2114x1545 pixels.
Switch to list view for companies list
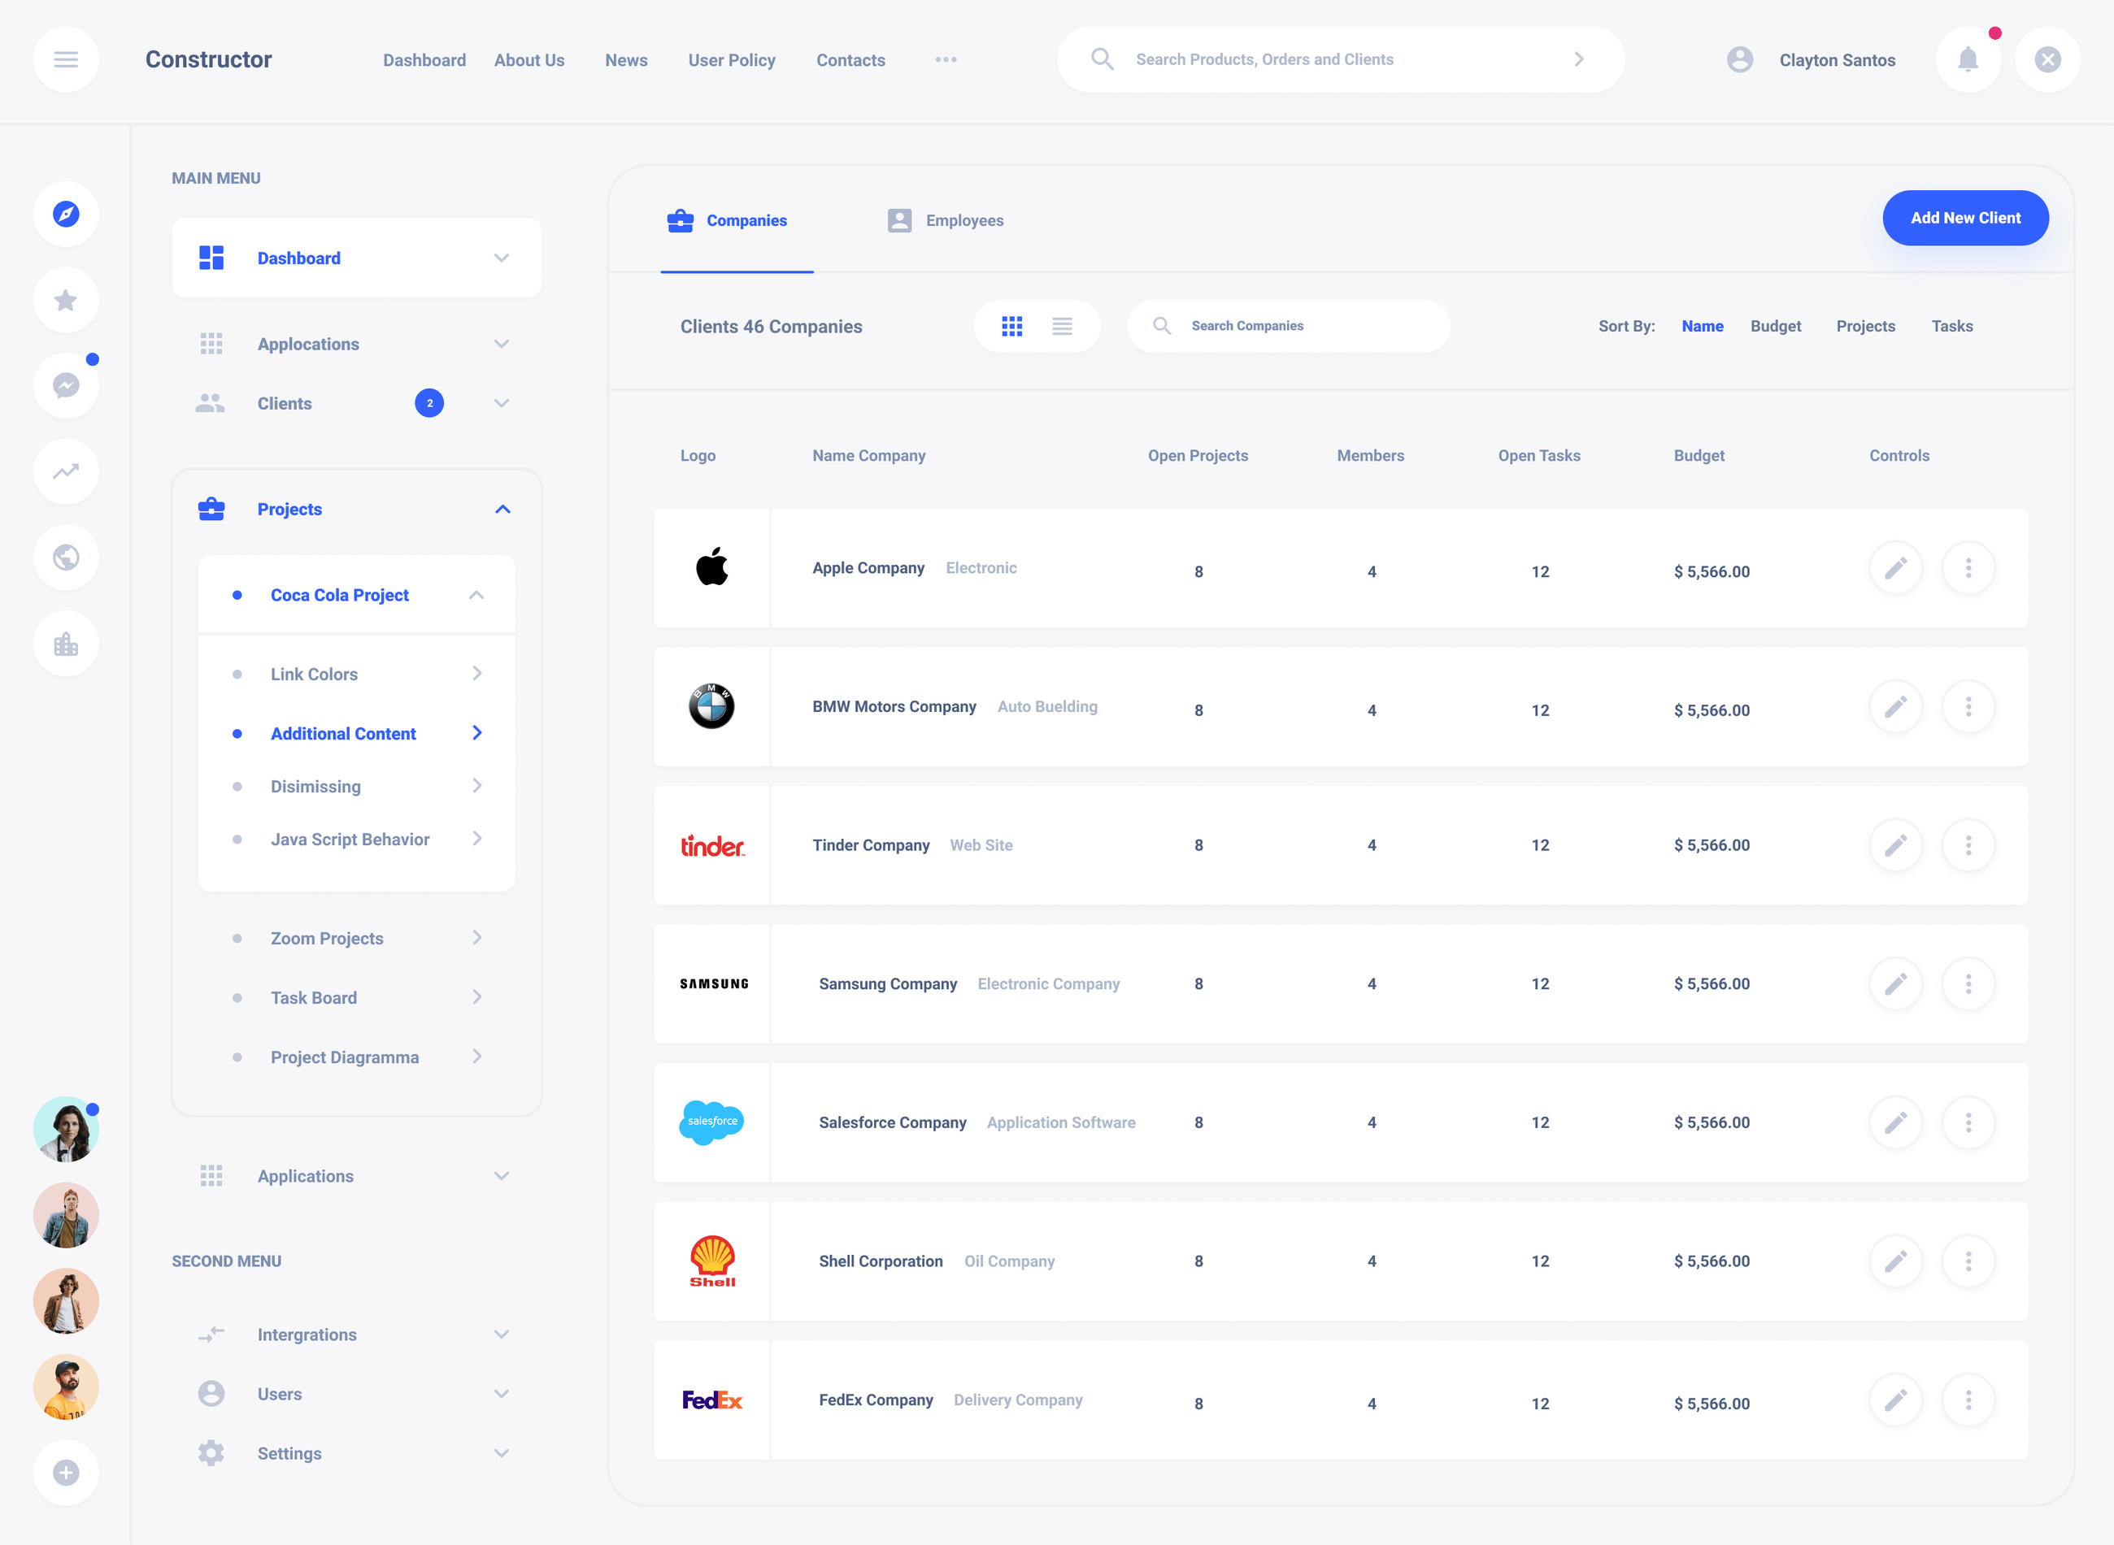click(1063, 325)
